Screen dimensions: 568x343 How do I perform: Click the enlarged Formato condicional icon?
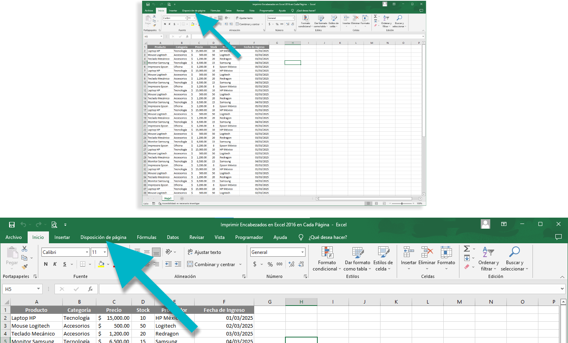327,252
